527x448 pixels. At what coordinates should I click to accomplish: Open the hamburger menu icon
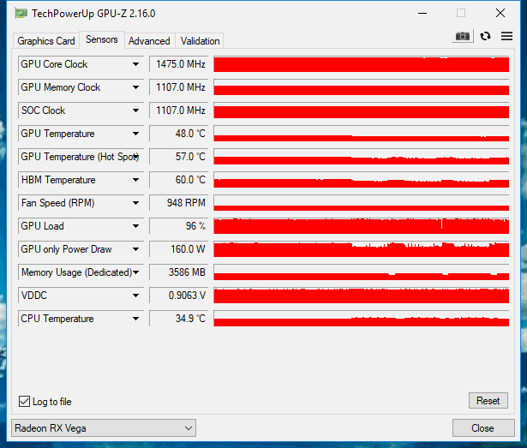click(x=506, y=36)
